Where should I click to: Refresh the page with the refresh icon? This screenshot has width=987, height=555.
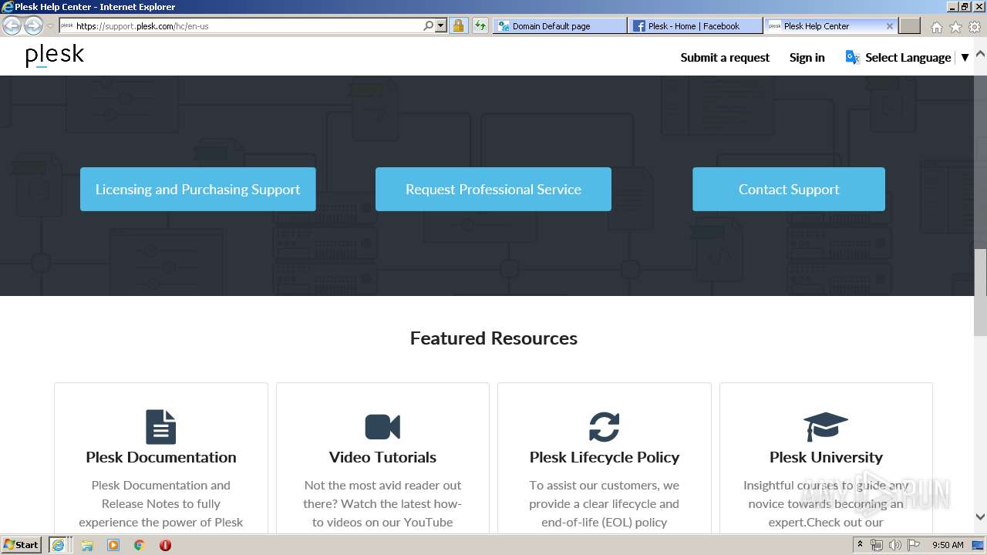[480, 25]
